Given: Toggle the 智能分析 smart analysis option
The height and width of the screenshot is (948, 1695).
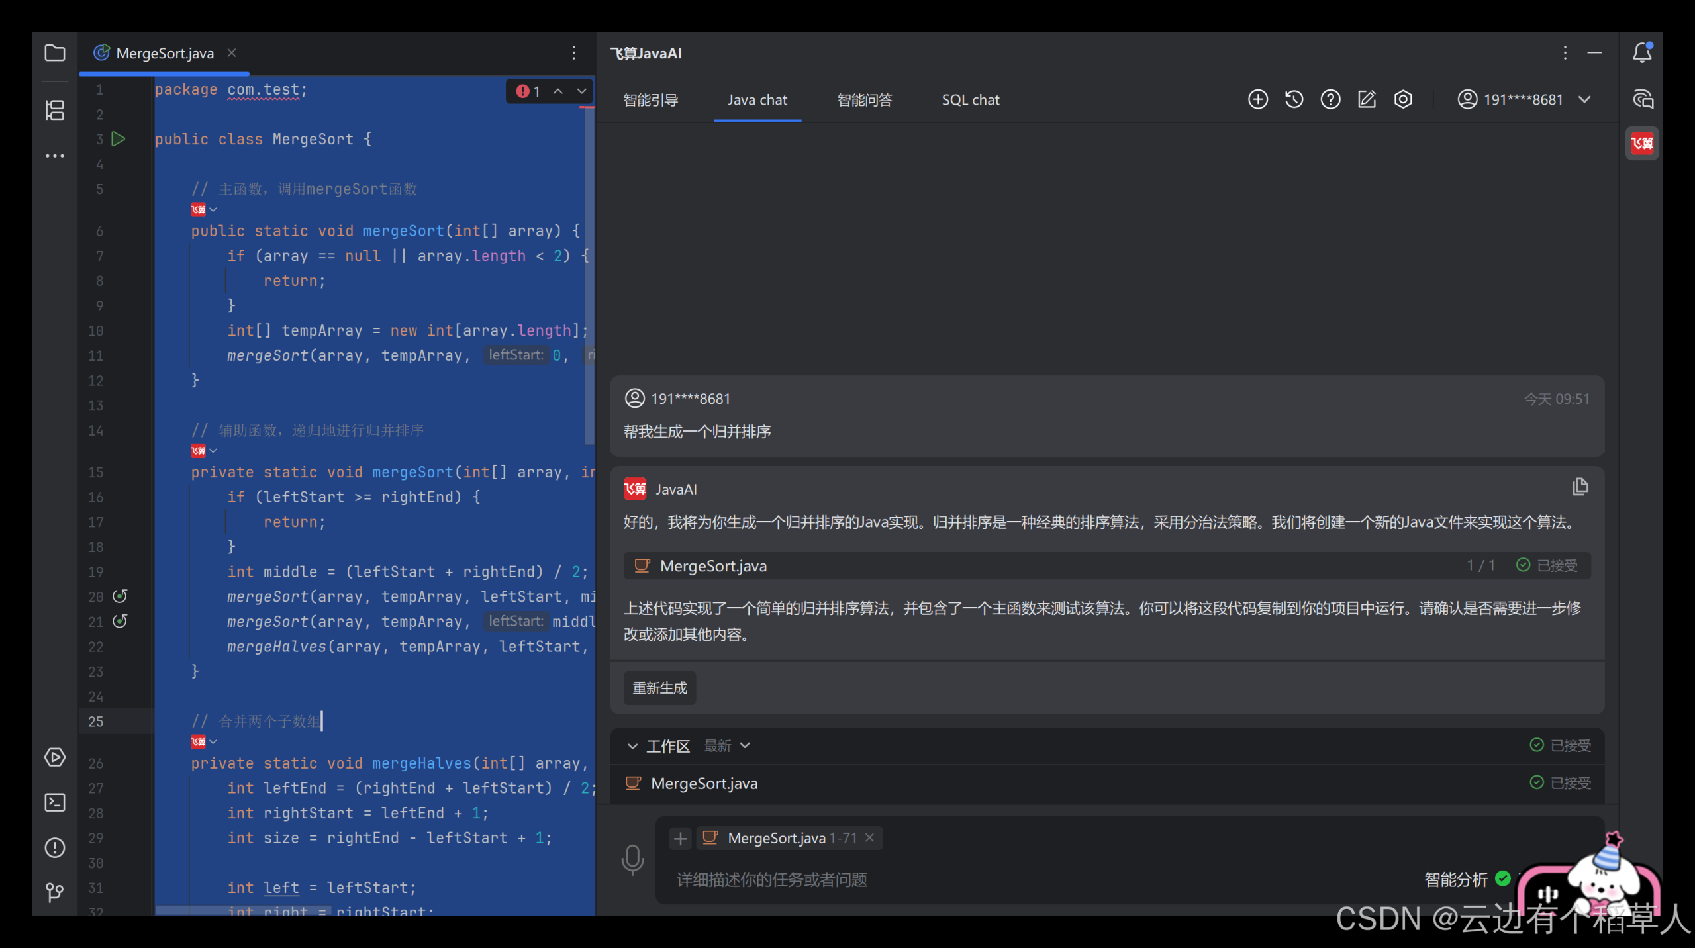Looking at the screenshot, I should point(1467,879).
